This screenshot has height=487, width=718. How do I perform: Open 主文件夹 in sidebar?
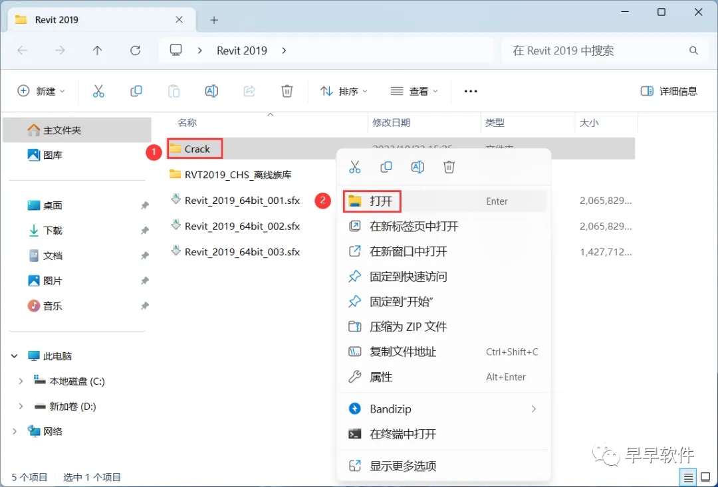pos(77,130)
